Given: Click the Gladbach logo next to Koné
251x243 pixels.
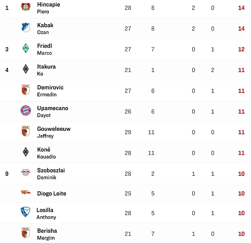Looking at the screenshot, I should click(25, 152).
